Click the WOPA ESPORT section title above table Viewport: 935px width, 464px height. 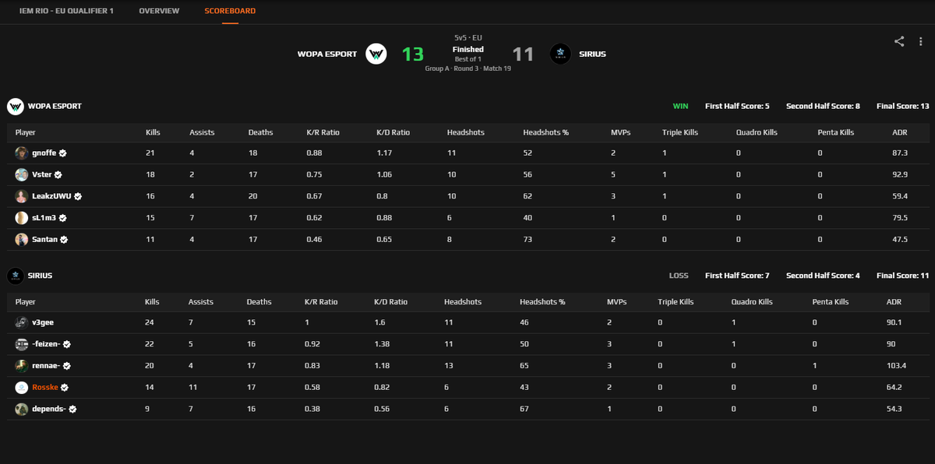tap(55, 106)
